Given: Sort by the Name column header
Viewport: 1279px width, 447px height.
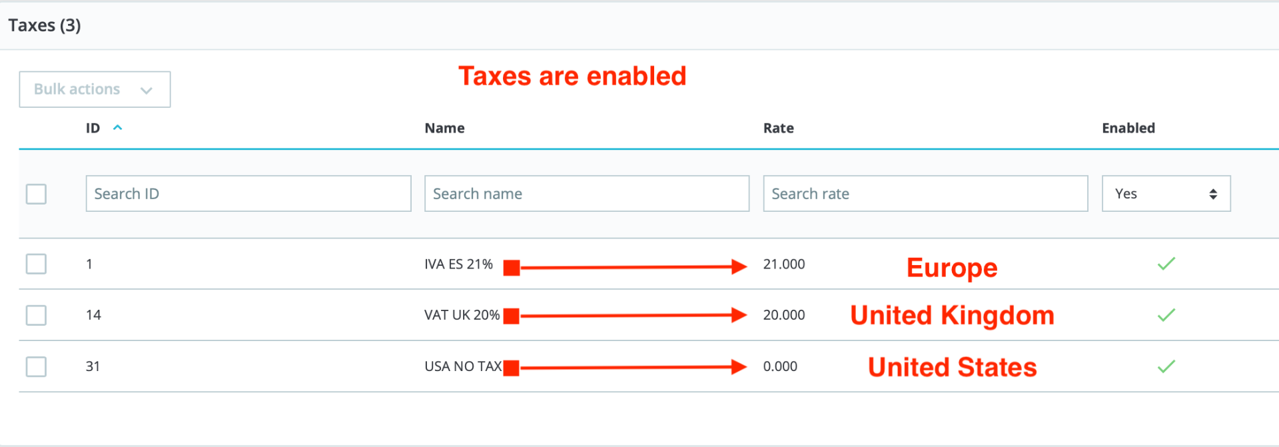Looking at the screenshot, I should tap(444, 128).
